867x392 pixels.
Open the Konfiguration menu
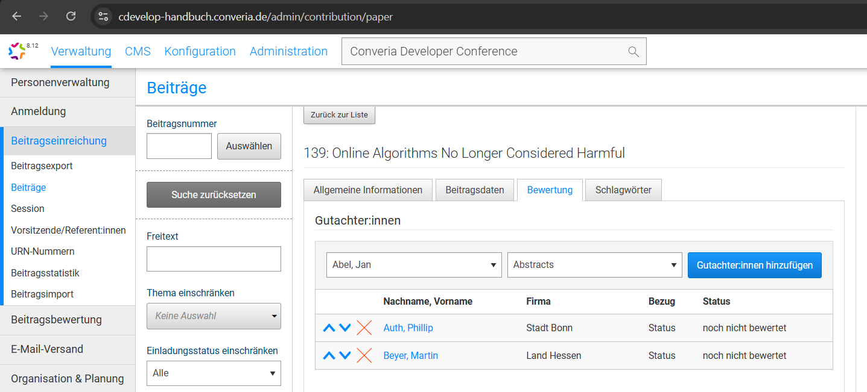click(x=200, y=52)
